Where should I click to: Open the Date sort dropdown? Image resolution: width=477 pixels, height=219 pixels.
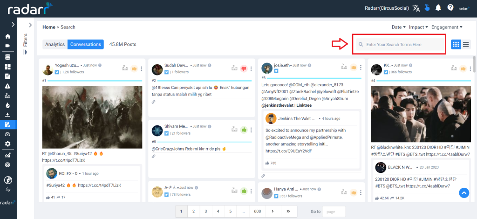point(399,27)
